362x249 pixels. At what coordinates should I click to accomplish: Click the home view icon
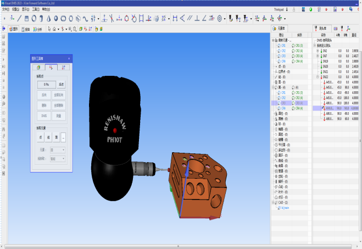pos(54,29)
